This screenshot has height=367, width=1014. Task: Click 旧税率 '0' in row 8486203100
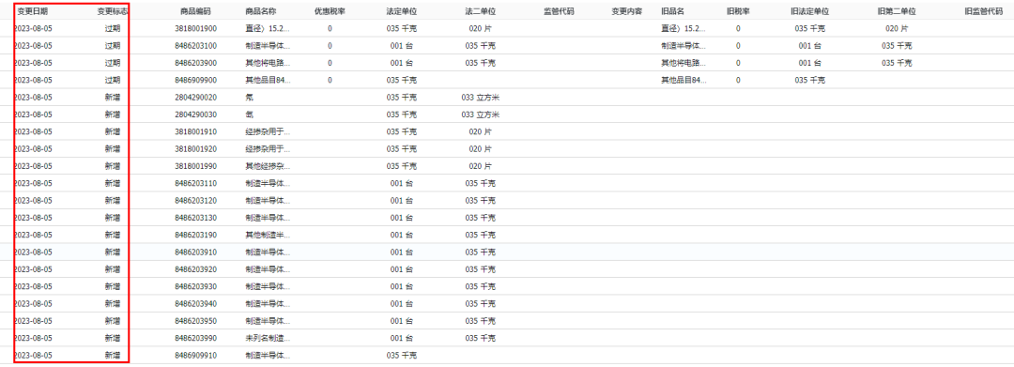[x=738, y=46]
